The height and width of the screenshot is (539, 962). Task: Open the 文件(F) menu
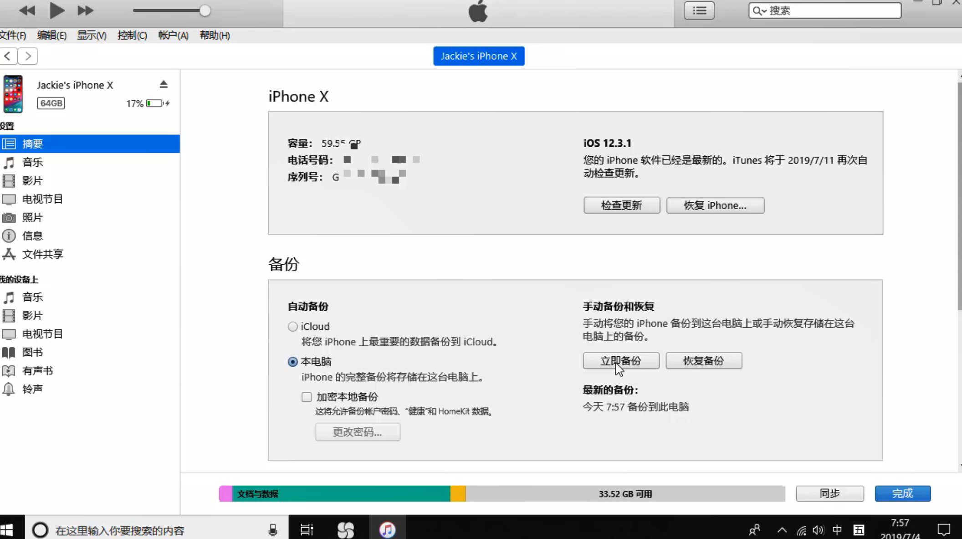pyautogui.click(x=13, y=35)
